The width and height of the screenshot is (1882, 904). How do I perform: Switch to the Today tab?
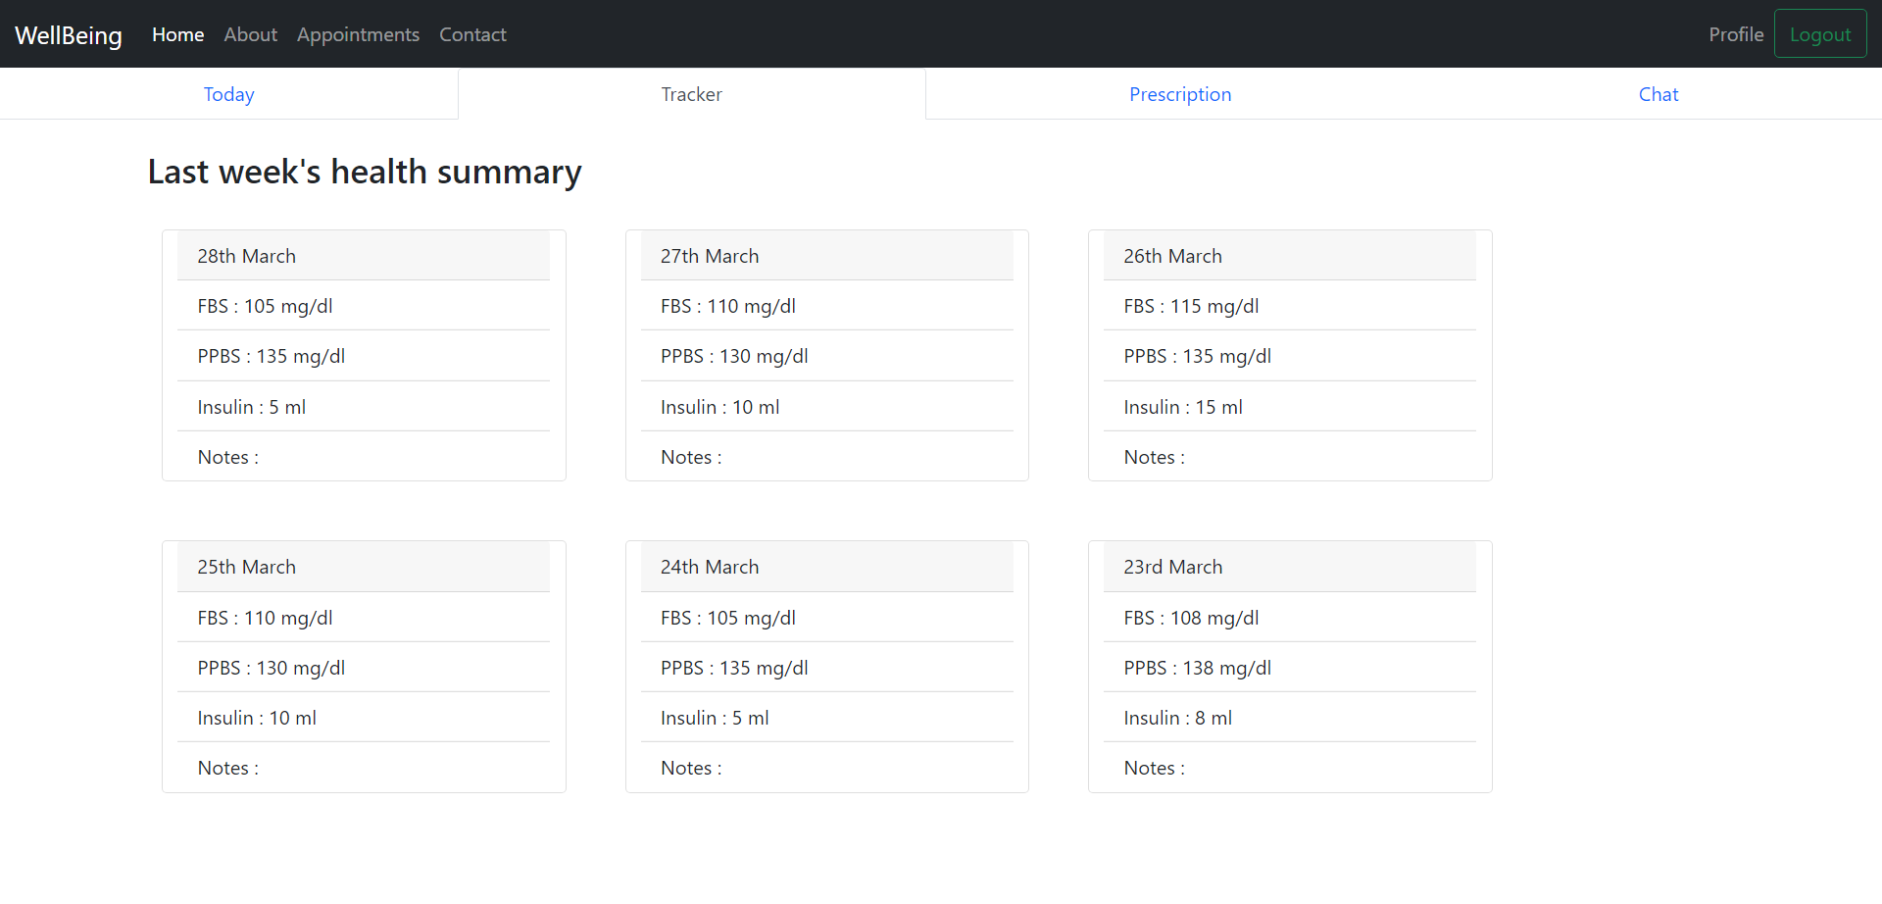click(x=228, y=94)
